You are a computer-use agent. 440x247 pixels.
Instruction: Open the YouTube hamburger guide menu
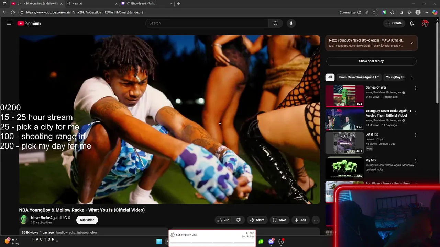click(9, 23)
